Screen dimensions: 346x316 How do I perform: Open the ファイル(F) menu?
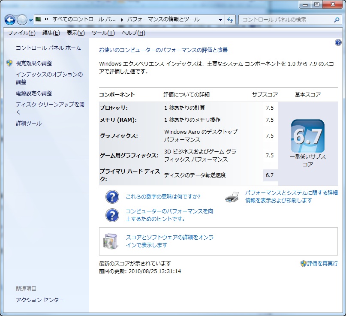point(21,33)
